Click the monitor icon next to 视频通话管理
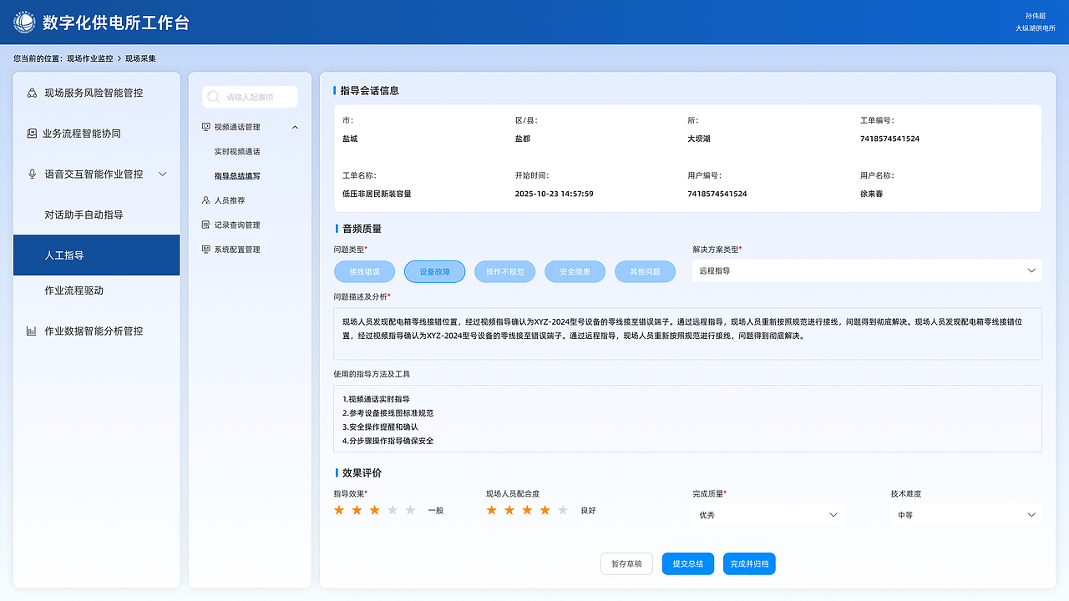 point(204,127)
